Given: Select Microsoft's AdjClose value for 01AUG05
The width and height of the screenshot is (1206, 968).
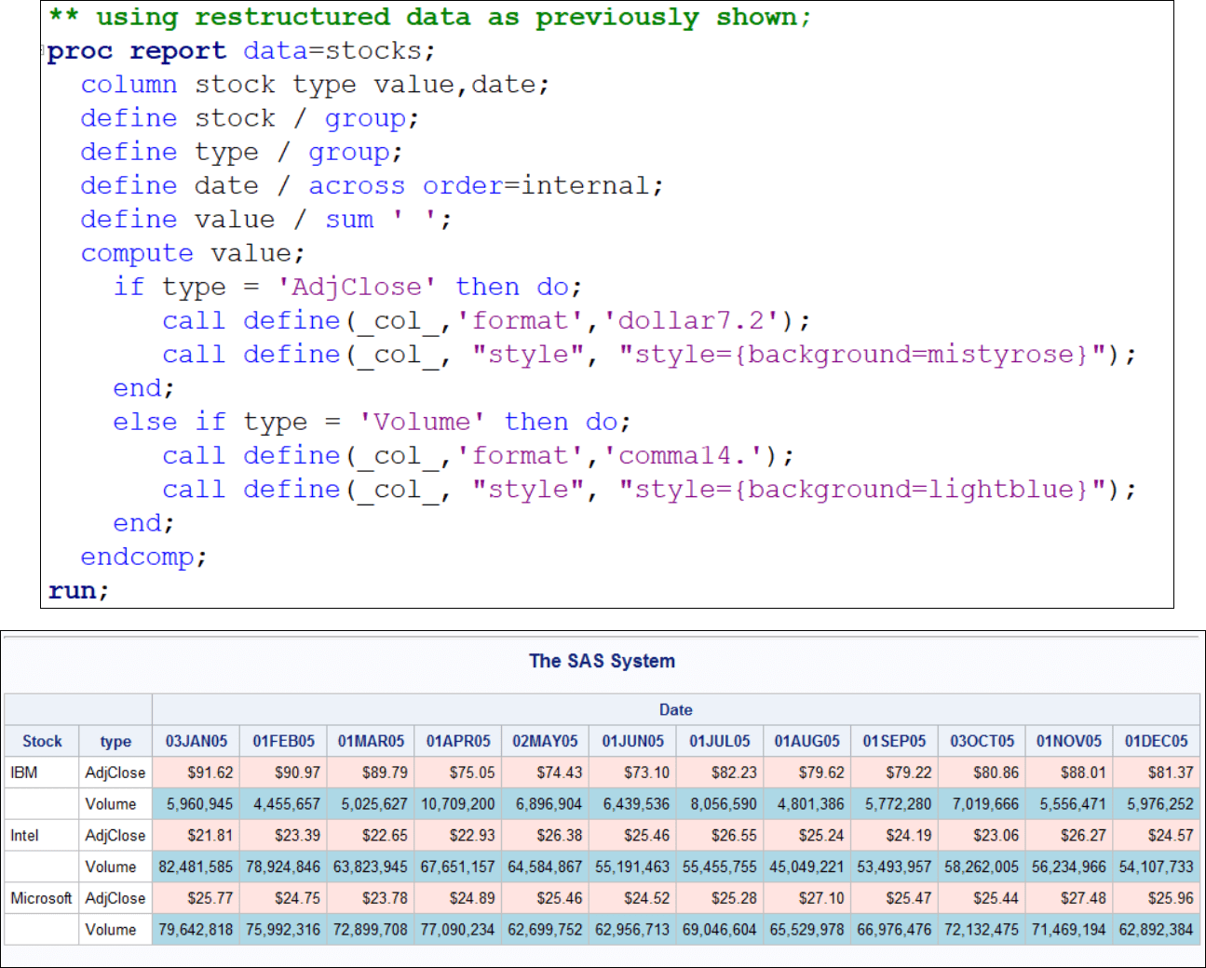Looking at the screenshot, I should click(x=824, y=897).
